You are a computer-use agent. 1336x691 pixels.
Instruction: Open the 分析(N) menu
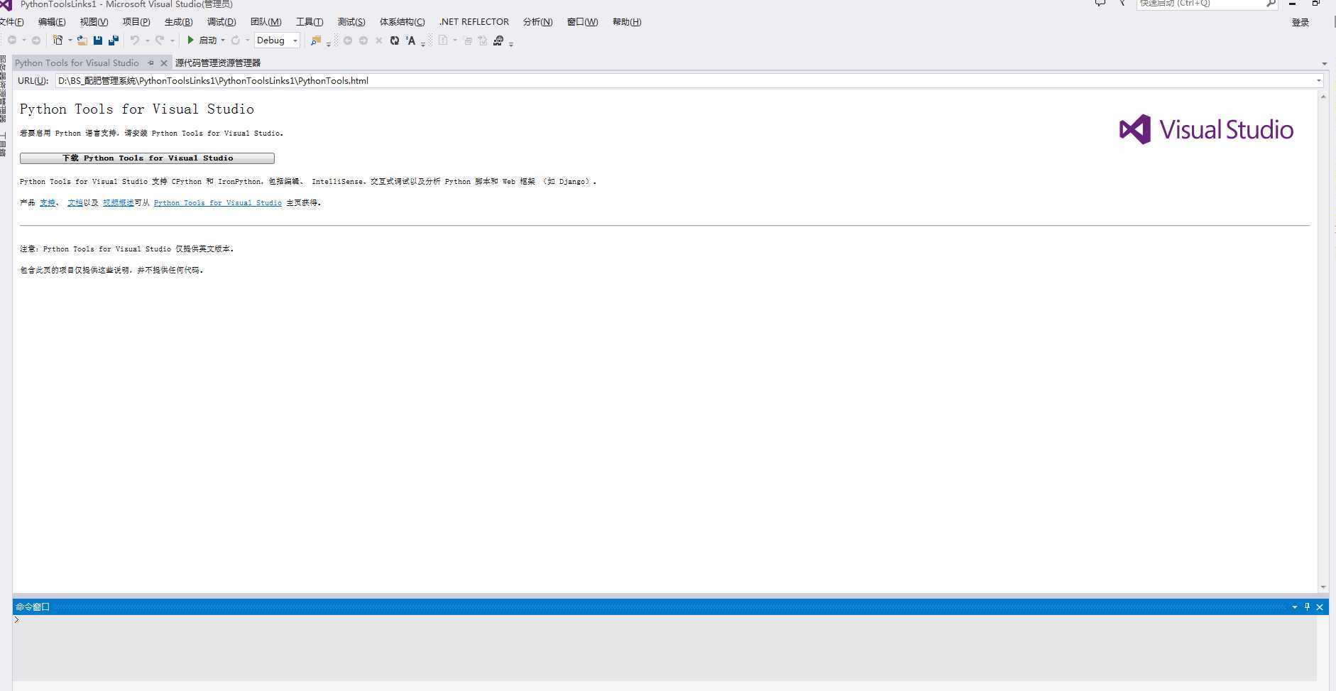point(537,22)
